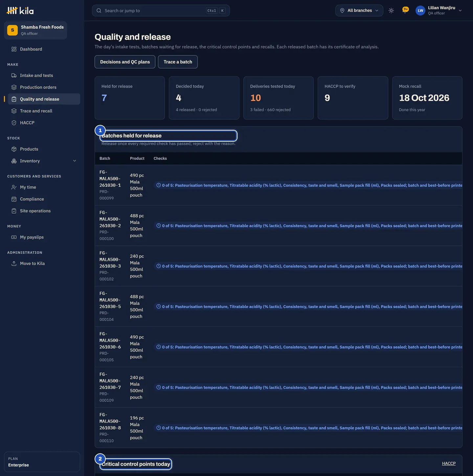Image resolution: width=473 pixels, height=476 pixels.
Task: Follow the HACCP link beside Critical control points
Action: click(449, 464)
